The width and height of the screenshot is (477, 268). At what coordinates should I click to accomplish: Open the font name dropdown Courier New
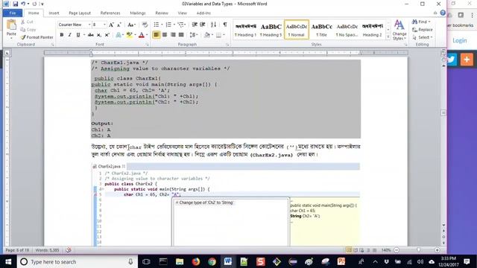point(89,25)
